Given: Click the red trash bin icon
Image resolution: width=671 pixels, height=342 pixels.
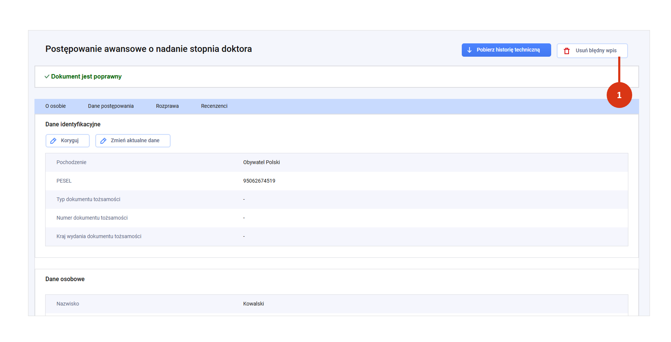Looking at the screenshot, I should [567, 51].
